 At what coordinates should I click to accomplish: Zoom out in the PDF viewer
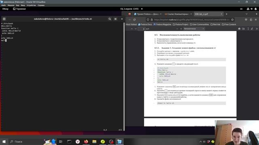click(x=177, y=29)
